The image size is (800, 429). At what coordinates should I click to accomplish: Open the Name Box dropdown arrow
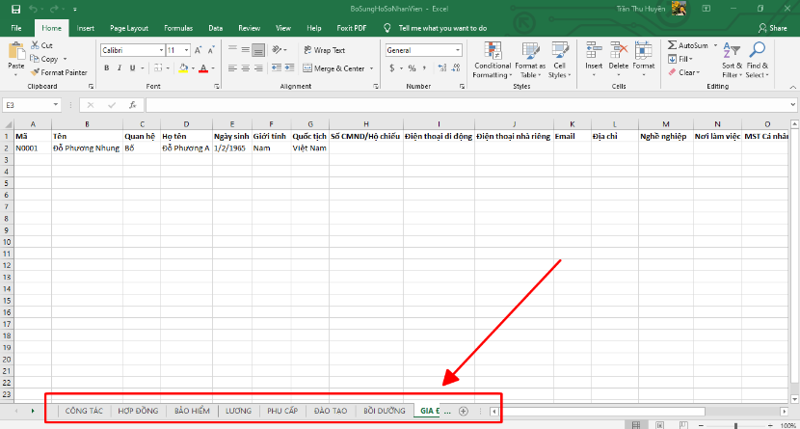[x=57, y=104]
